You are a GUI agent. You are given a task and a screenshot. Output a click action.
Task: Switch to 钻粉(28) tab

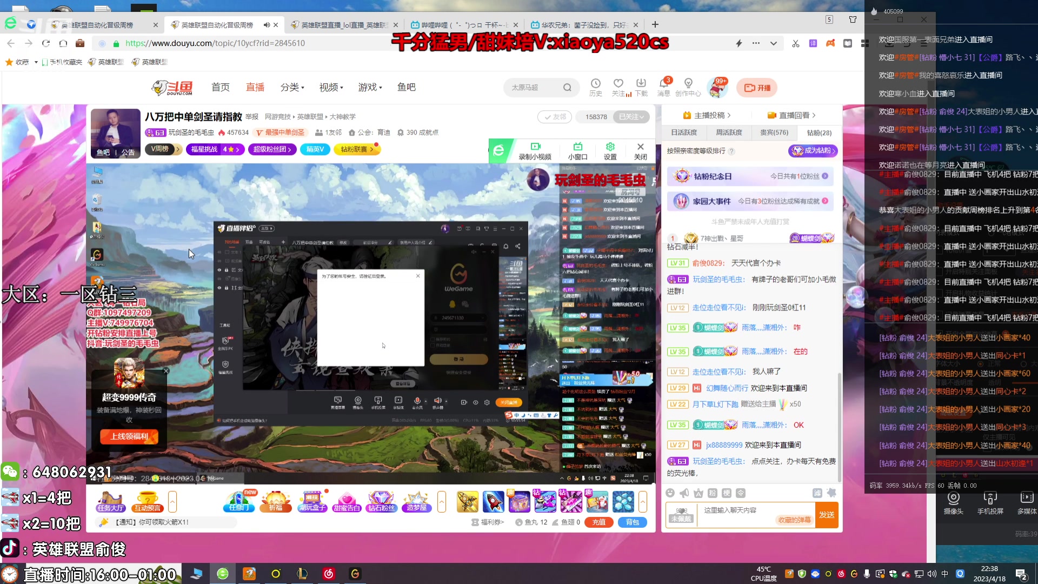coord(819,132)
